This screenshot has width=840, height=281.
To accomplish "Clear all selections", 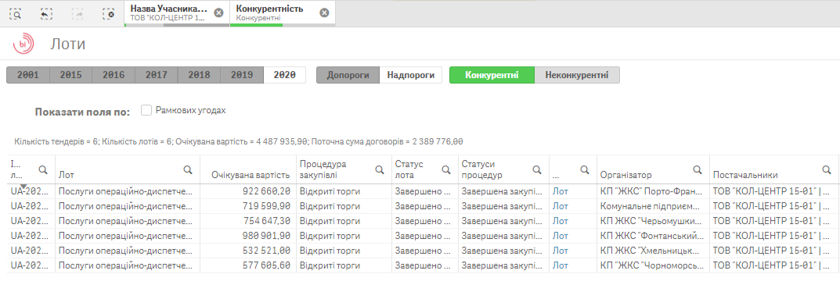I will pyautogui.click(x=109, y=14).
